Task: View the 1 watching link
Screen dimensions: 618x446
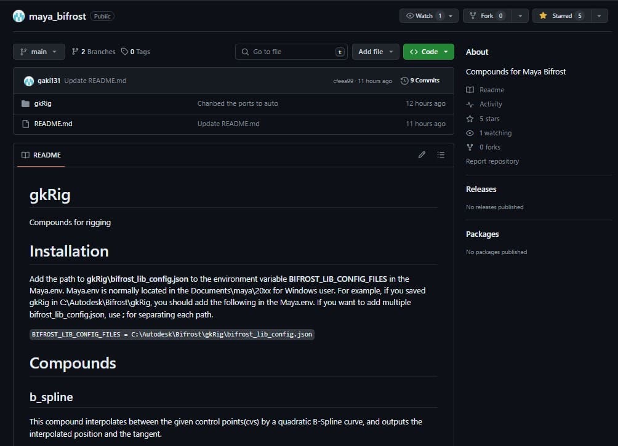Action: click(496, 133)
